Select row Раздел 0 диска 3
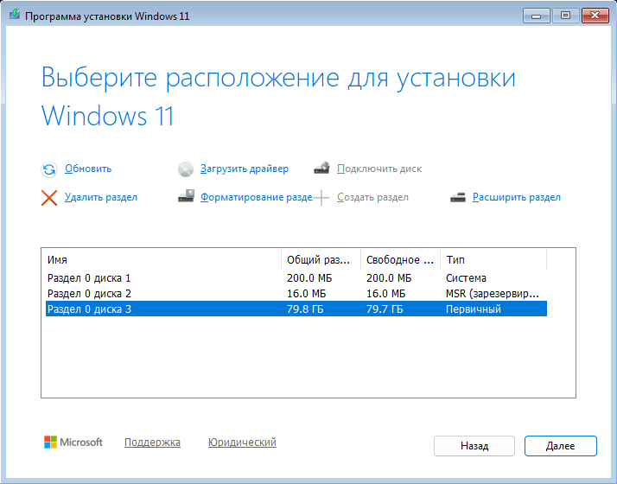The width and height of the screenshot is (617, 484). [x=296, y=309]
